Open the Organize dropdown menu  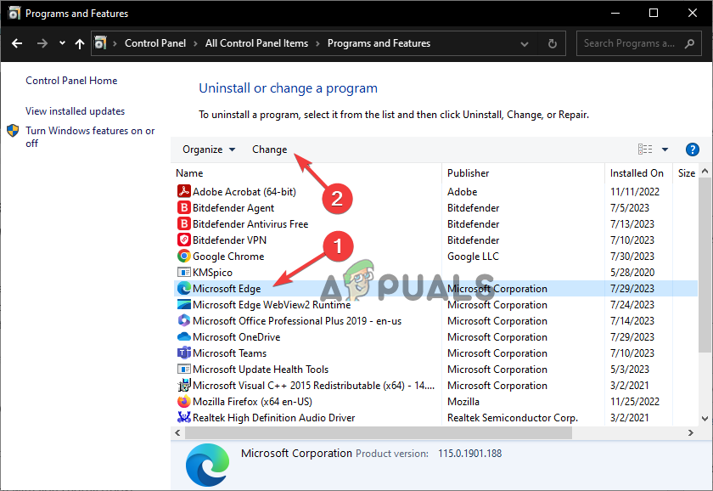tap(208, 149)
